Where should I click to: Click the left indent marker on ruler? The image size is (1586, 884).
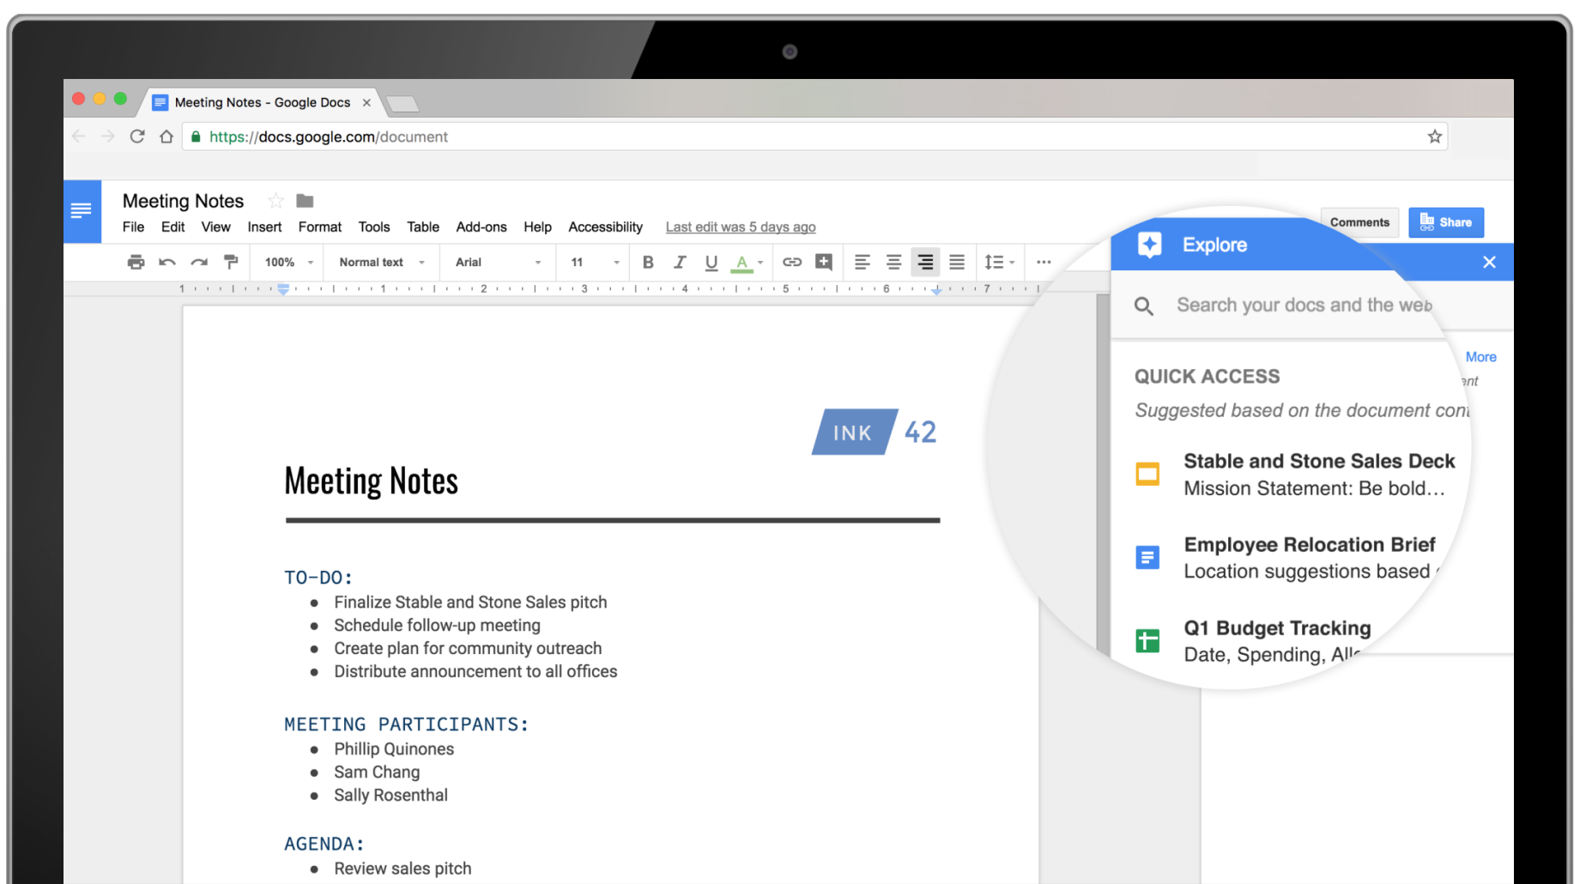(x=283, y=289)
